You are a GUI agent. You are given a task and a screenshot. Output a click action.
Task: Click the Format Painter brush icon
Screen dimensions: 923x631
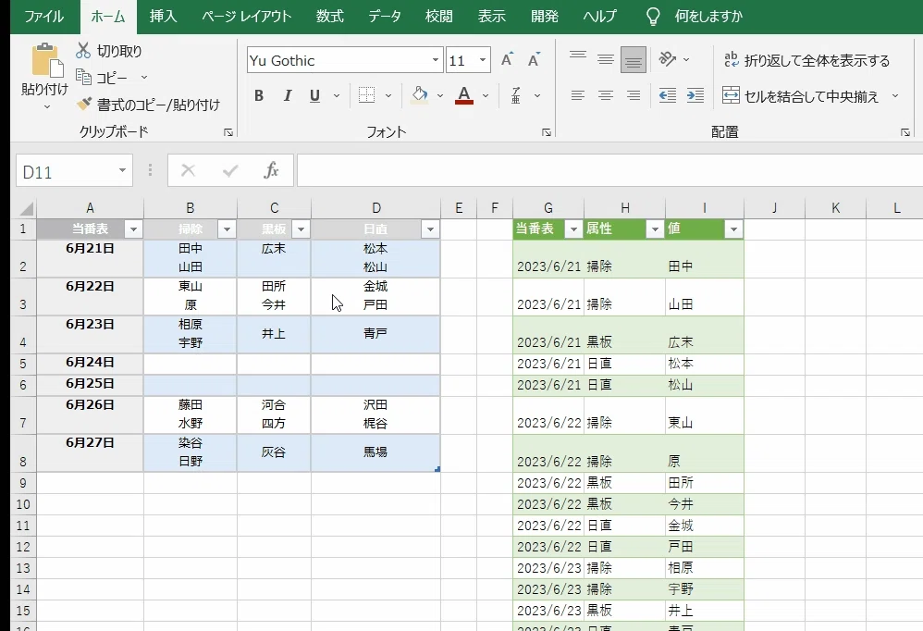coord(83,105)
